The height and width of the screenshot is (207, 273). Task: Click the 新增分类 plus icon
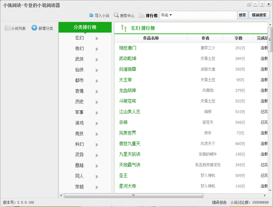(34, 28)
